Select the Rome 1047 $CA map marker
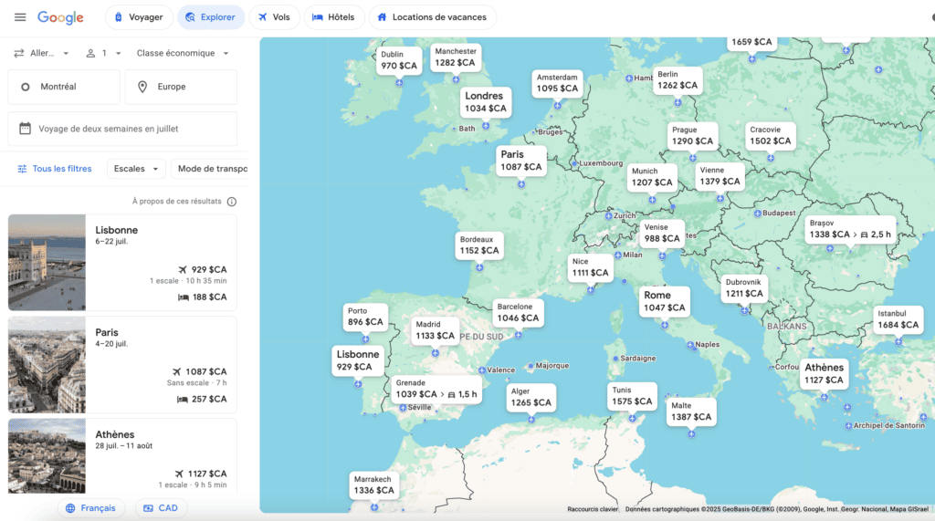 [x=664, y=301]
